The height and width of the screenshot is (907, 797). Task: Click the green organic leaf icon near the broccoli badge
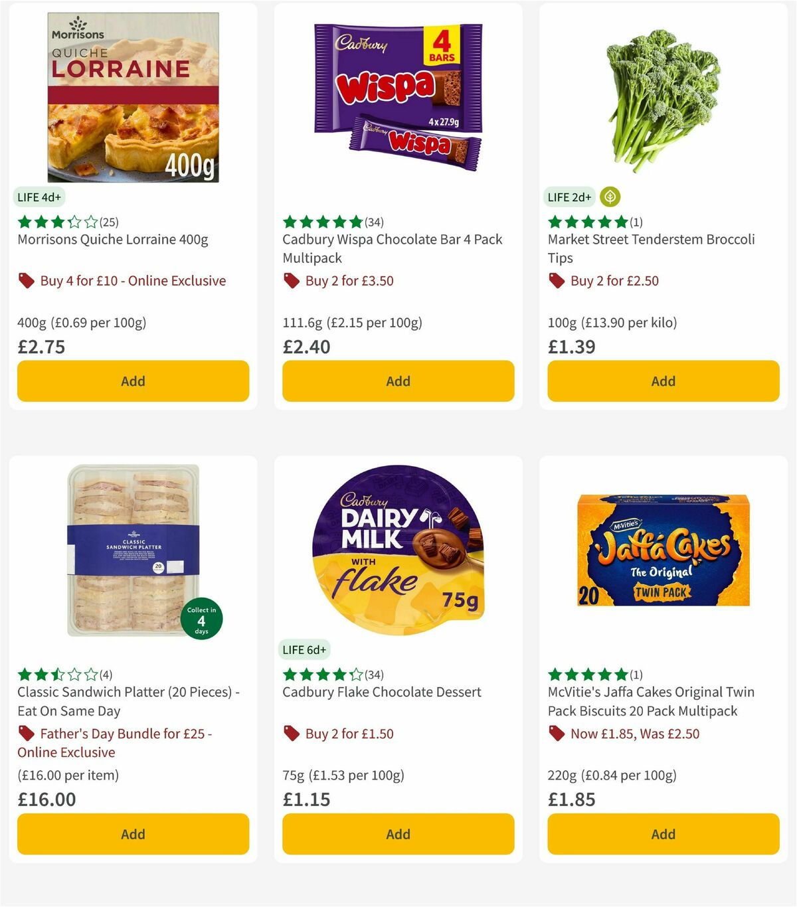(609, 197)
